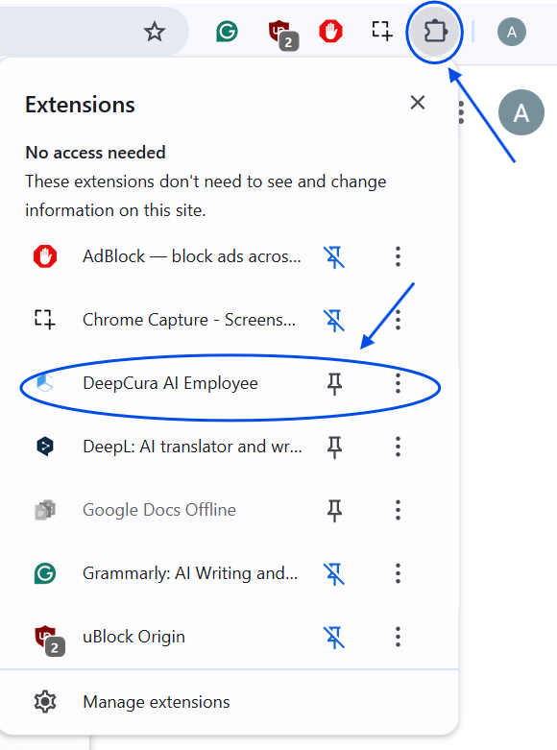The image size is (557, 750).
Task: Open more options for DeepCura AI Employee
Action: (x=398, y=383)
